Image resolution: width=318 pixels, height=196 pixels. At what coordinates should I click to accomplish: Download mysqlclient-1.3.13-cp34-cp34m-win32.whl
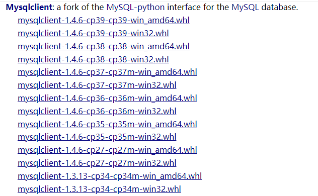coord(99,189)
